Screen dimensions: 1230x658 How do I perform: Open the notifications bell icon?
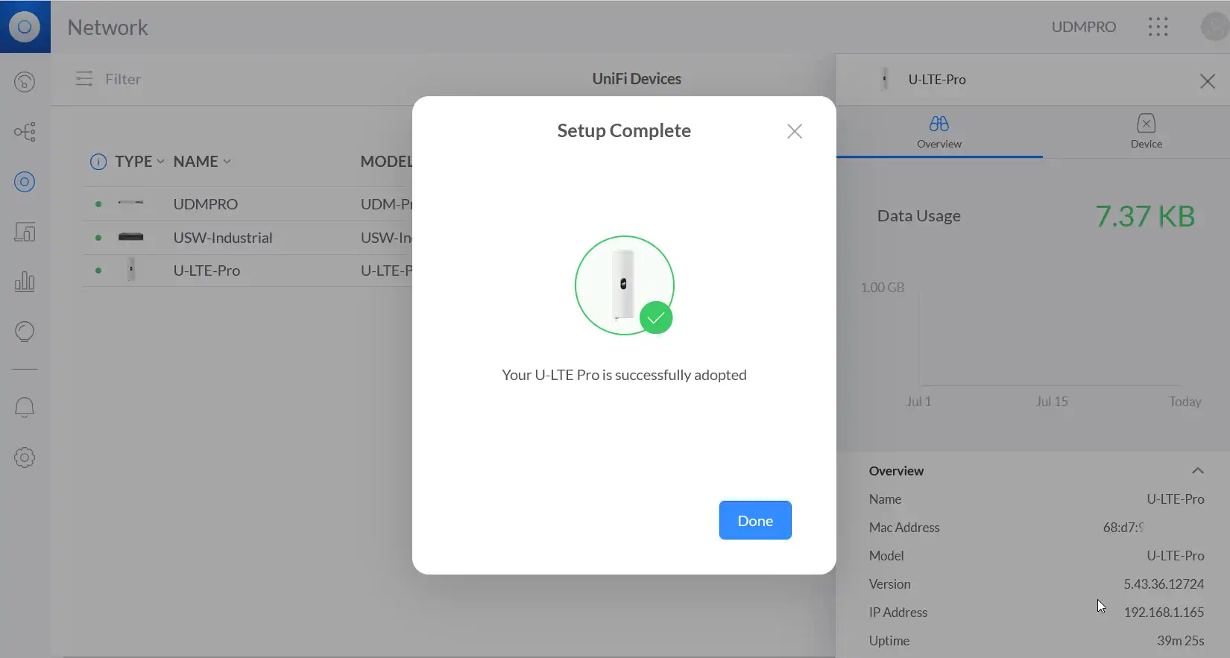pos(25,407)
